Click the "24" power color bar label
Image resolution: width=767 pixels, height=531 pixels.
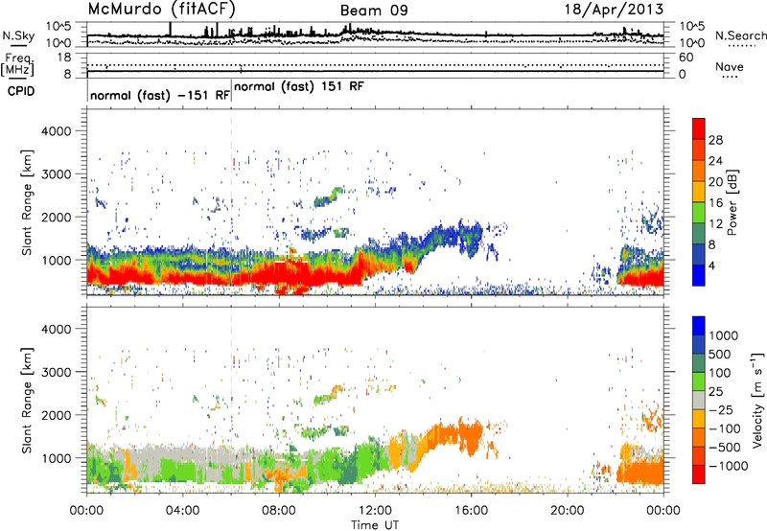pos(715,161)
